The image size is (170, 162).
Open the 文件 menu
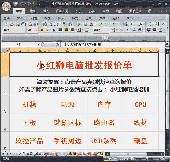tap(21, 18)
